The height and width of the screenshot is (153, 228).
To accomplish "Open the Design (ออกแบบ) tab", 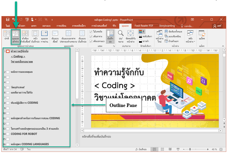I will (46, 26).
